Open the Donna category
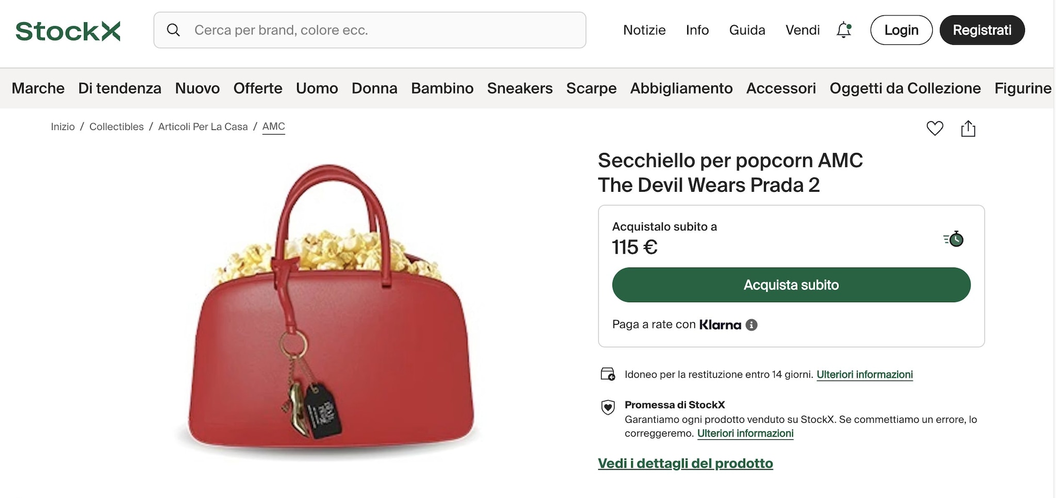1056x498 pixels. (374, 88)
